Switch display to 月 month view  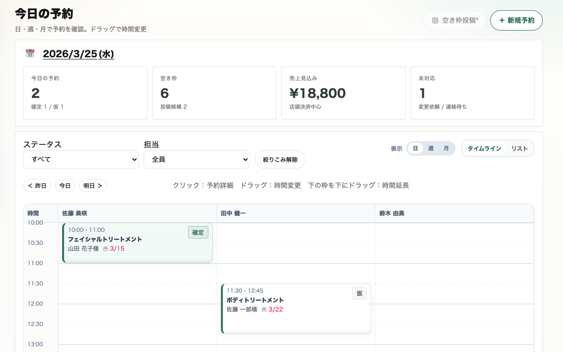coord(446,149)
